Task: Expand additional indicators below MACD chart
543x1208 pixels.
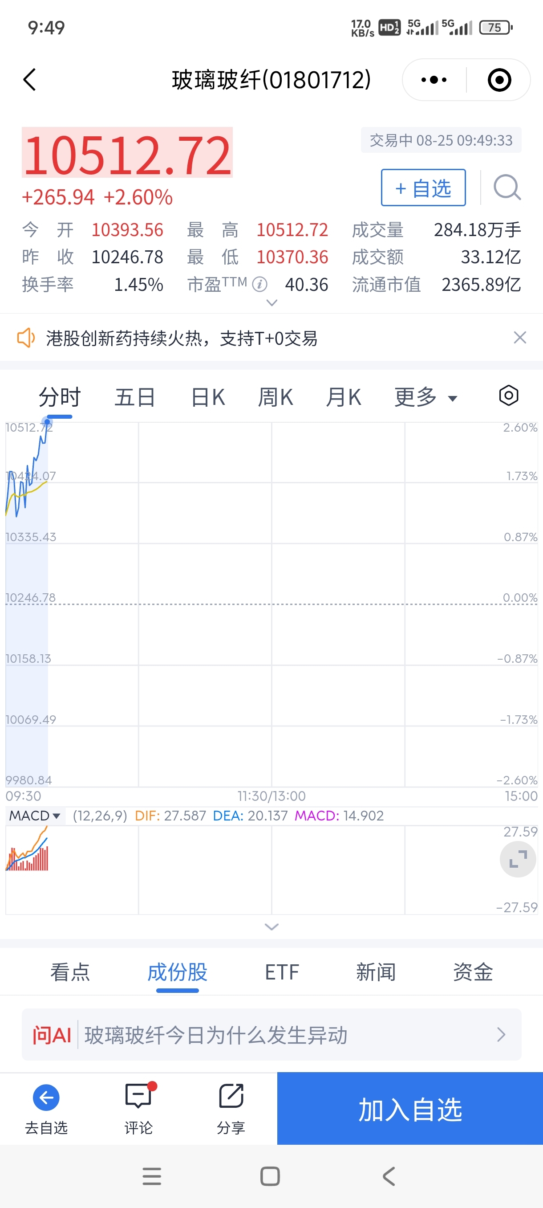Action: [x=272, y=926]
